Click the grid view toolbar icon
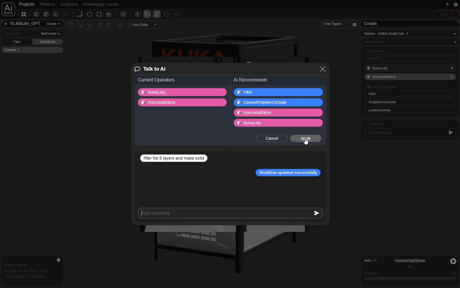Screen dimensions: 460x288 coord(123,14)
